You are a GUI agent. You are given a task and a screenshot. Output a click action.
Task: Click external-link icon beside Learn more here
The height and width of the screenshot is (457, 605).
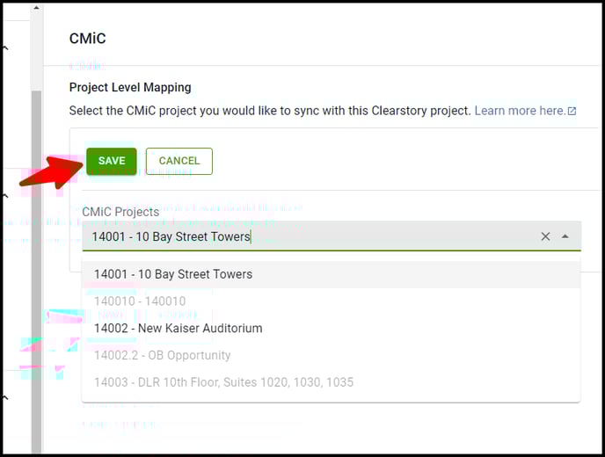[572, 112]
